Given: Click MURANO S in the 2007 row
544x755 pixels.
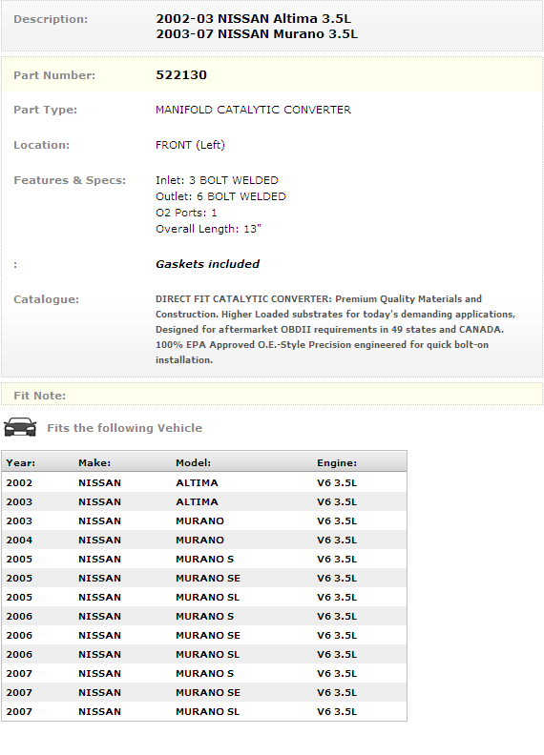Looking at the screenshot, I should pyautogui.click(x=204, y=674).
